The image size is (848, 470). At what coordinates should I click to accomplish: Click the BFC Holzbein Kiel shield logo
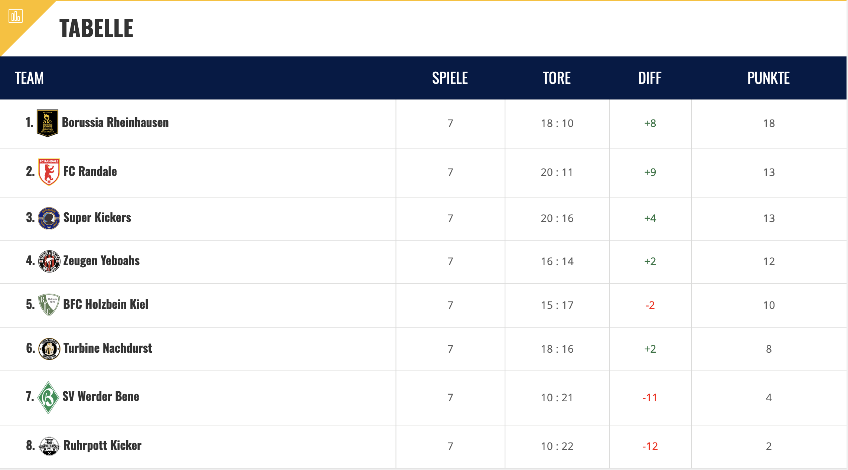(49, 305)
